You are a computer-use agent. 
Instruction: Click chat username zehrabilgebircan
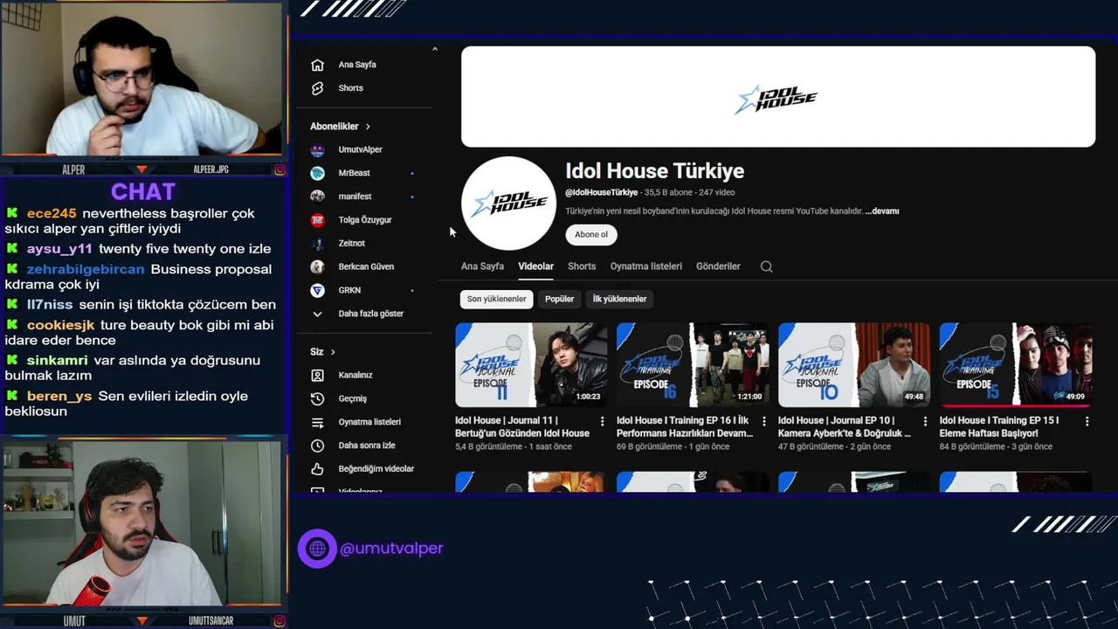(x=86, y=269)
